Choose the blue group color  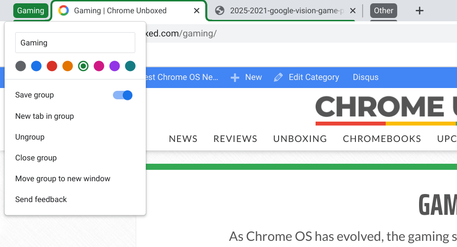(x=37, y=66)
